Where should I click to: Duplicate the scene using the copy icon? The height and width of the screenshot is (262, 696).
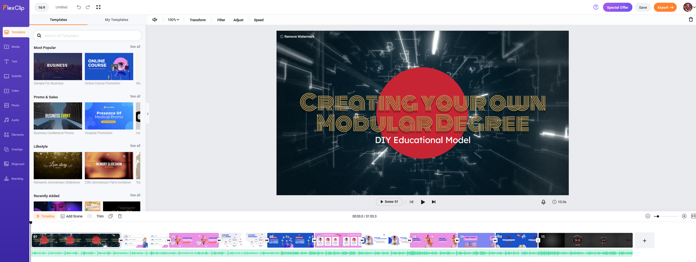coord(111,216)
